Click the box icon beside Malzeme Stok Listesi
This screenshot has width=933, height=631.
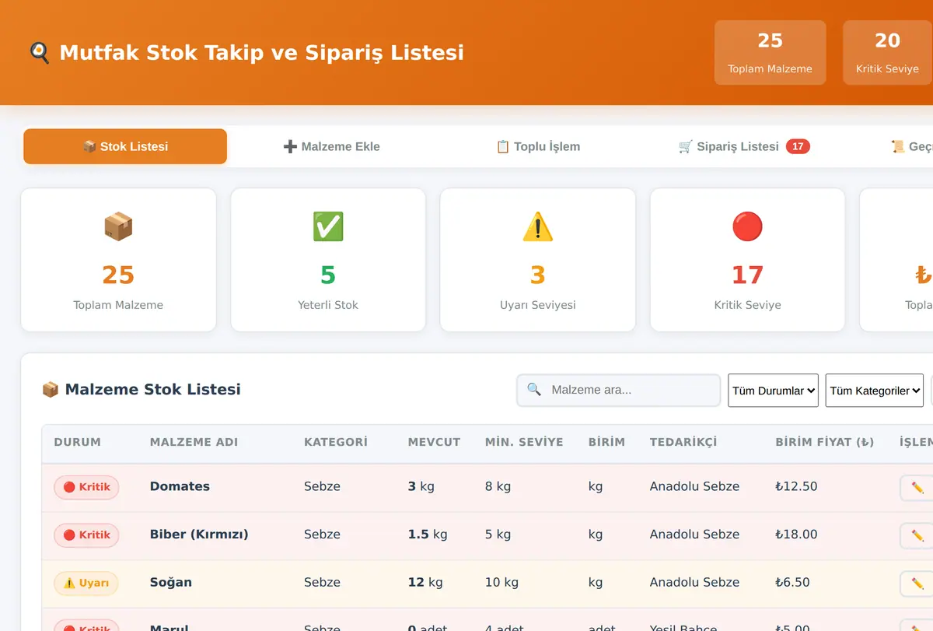(x=51, y=389)
